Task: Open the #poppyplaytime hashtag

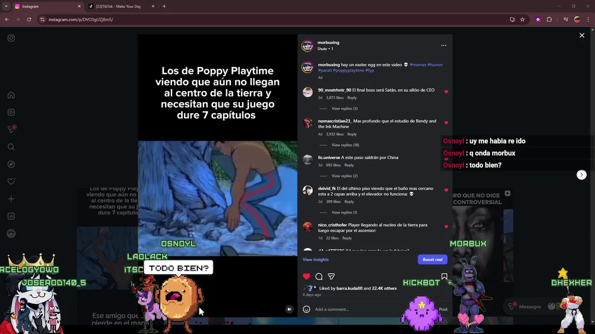Action: (x=349, y=71)
